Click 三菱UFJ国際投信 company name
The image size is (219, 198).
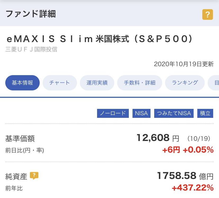point(31,49)
